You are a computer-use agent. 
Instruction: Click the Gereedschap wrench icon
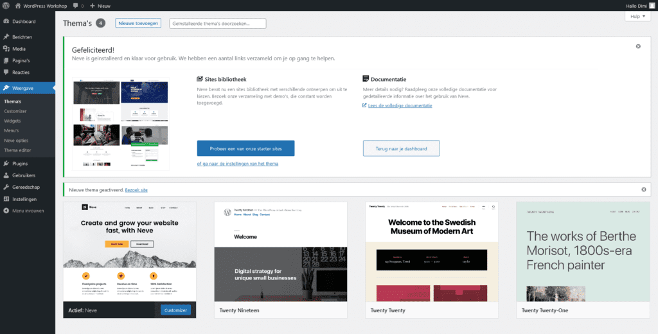pyautogui.click(x=6, y=187)
